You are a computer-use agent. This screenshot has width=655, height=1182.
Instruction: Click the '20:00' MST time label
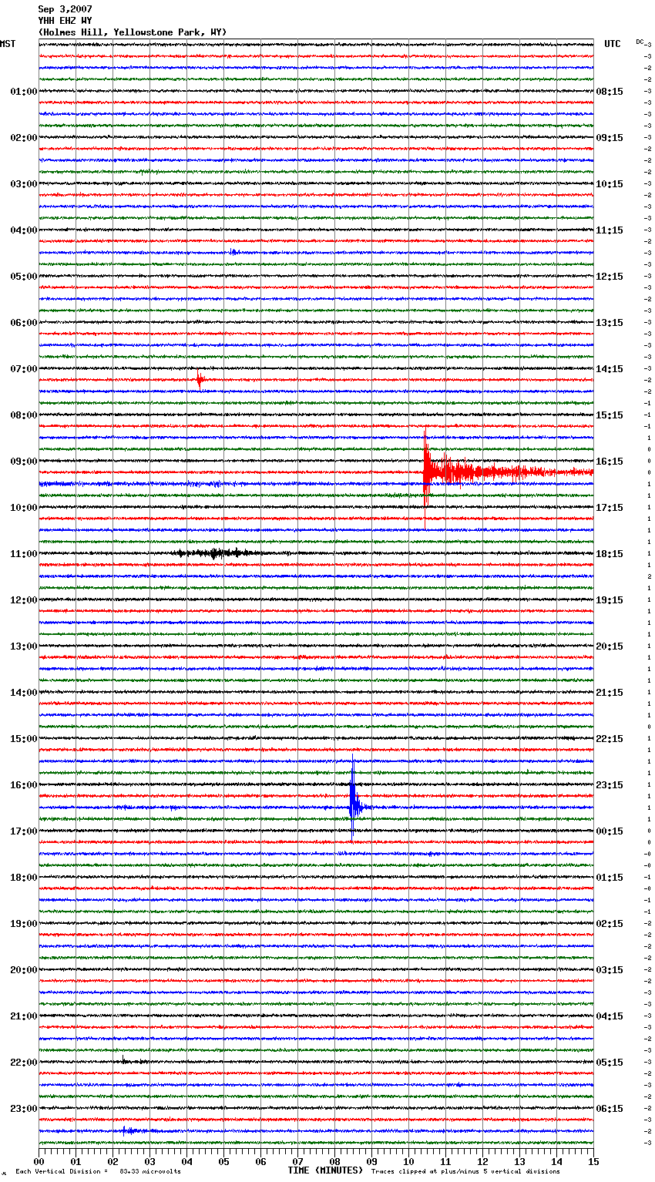tap(24, 970)
